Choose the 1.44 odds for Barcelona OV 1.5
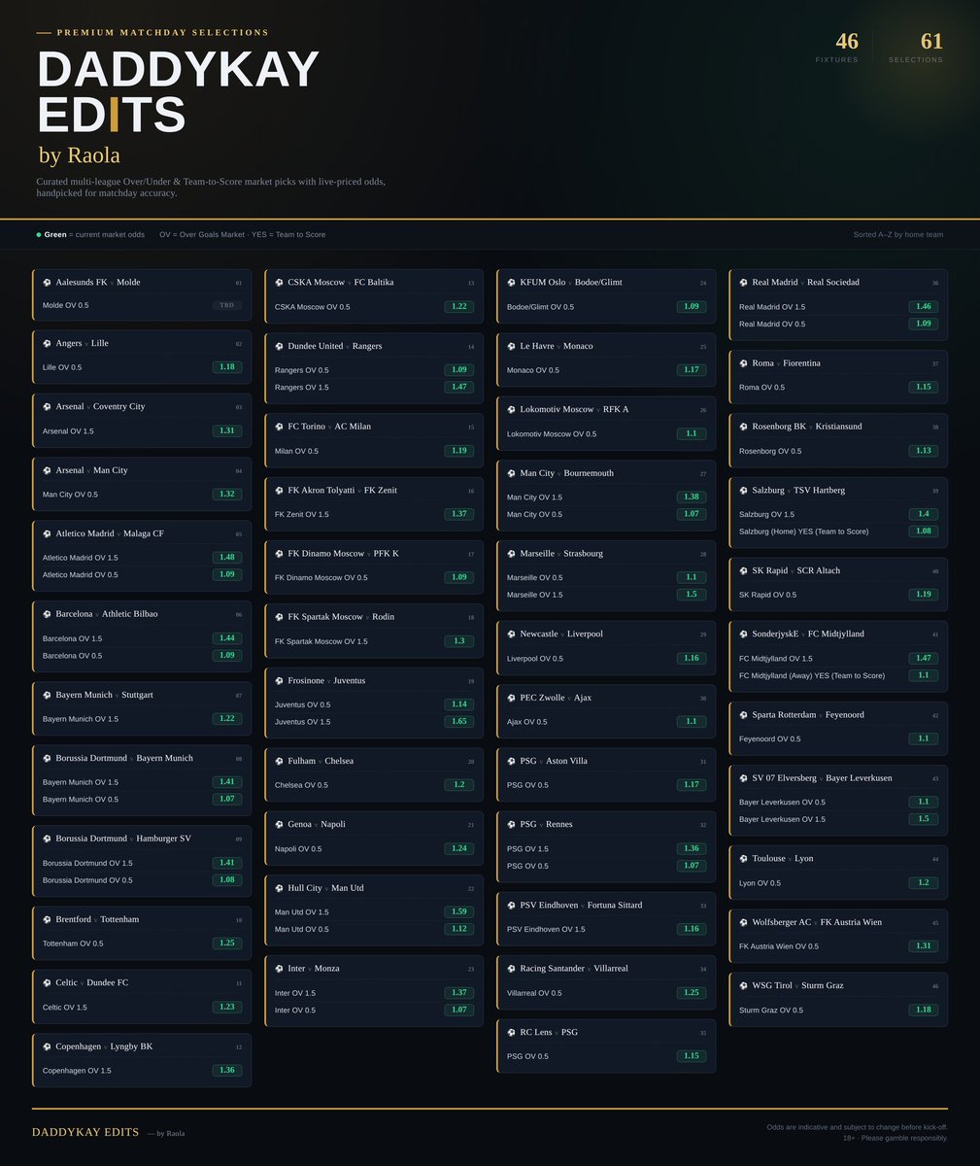This screenshot has width=980, height=1166. coord(227,638)
